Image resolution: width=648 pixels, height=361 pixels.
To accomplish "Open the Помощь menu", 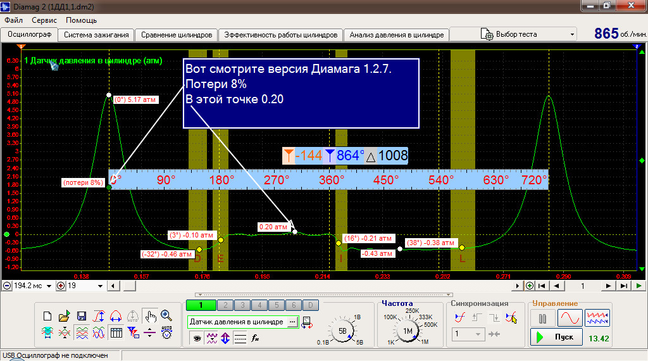I will click(81, 20).
